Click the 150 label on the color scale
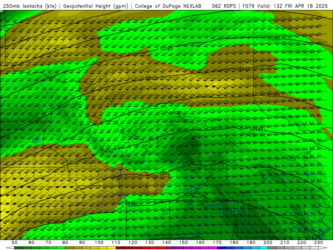Screen dimensions: 333x250 click(184, 242)
